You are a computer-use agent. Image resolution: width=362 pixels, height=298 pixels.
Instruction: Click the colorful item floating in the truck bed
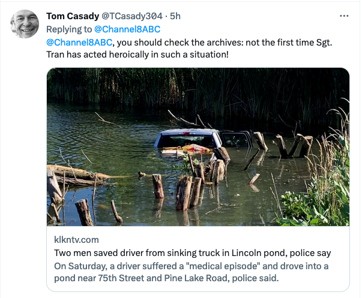(x=195, y=149)
